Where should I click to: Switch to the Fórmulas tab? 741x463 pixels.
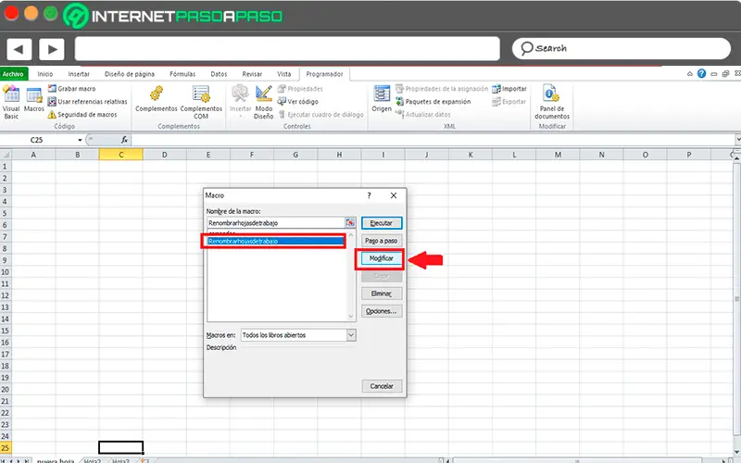[x=182, y=74]
